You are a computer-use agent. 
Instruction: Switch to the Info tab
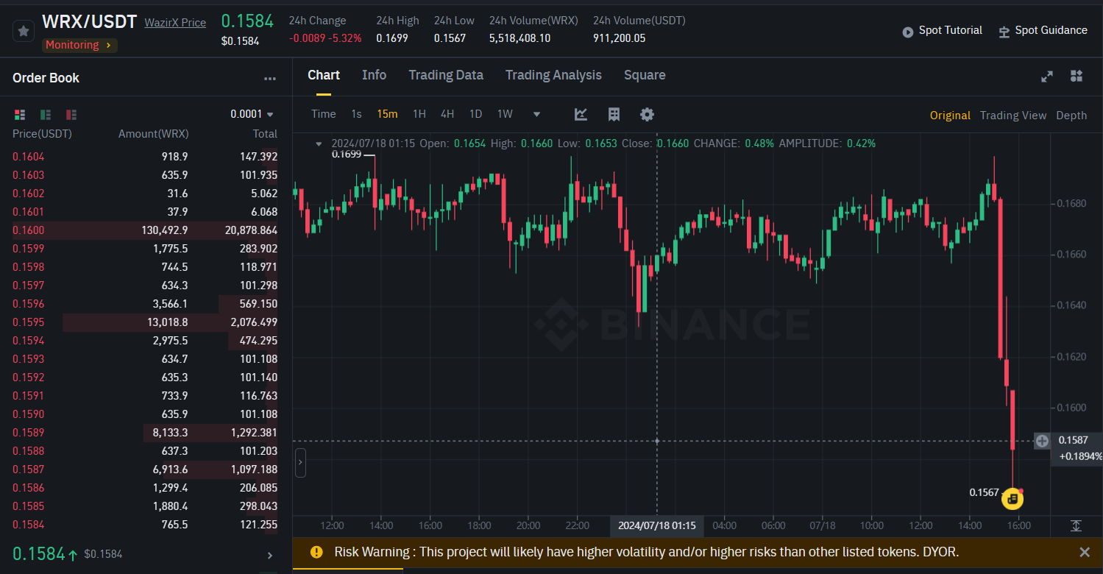coord(374,75)
